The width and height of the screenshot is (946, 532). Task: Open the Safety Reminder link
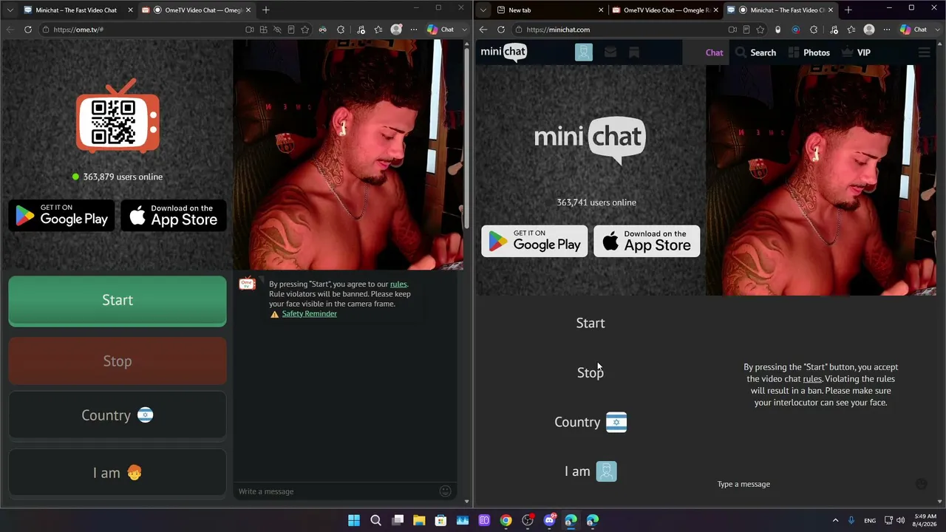click(x=309, y=314)
